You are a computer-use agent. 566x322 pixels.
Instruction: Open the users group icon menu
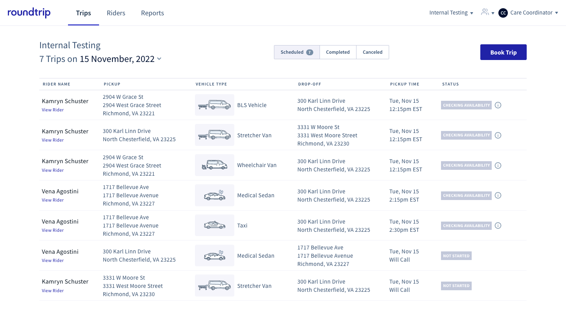[x=487, y=13]
